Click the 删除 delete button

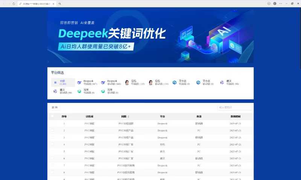coord(55,107)
